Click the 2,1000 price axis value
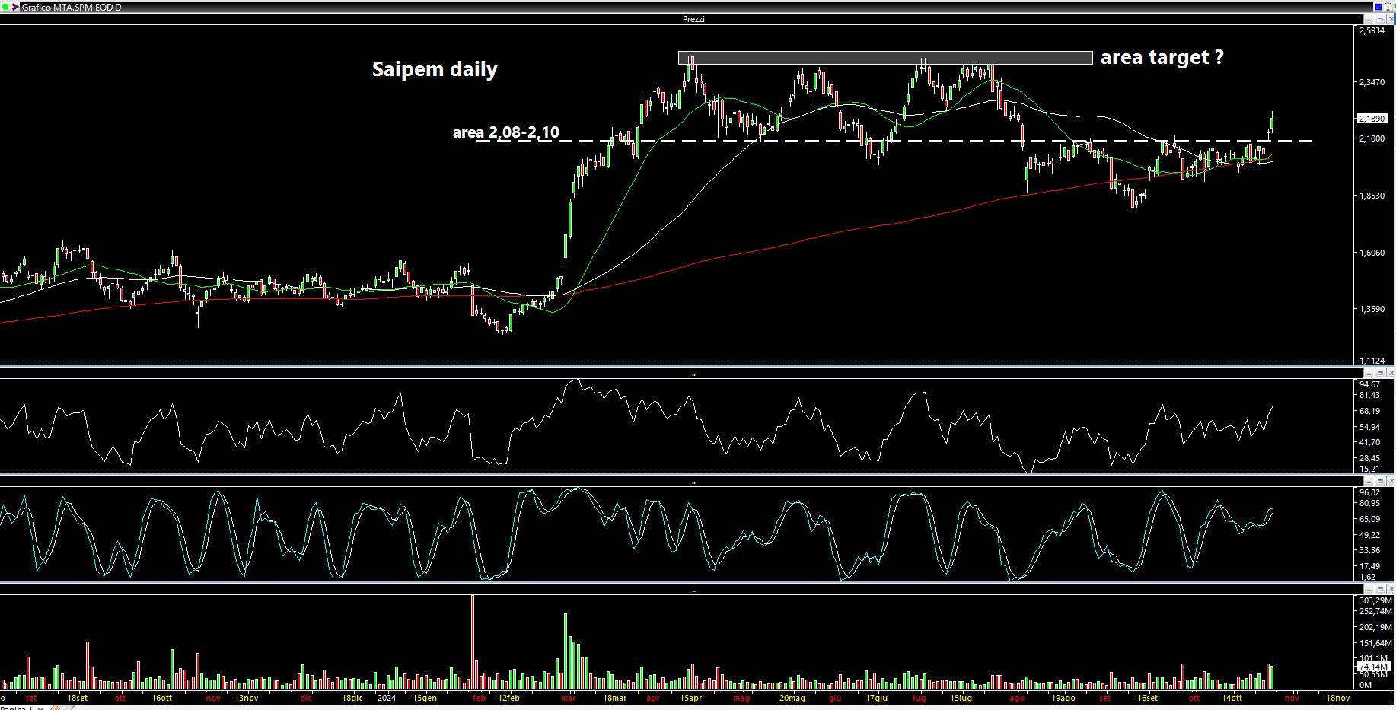Screen dimensions: 1396x710 coord(1372,138)
